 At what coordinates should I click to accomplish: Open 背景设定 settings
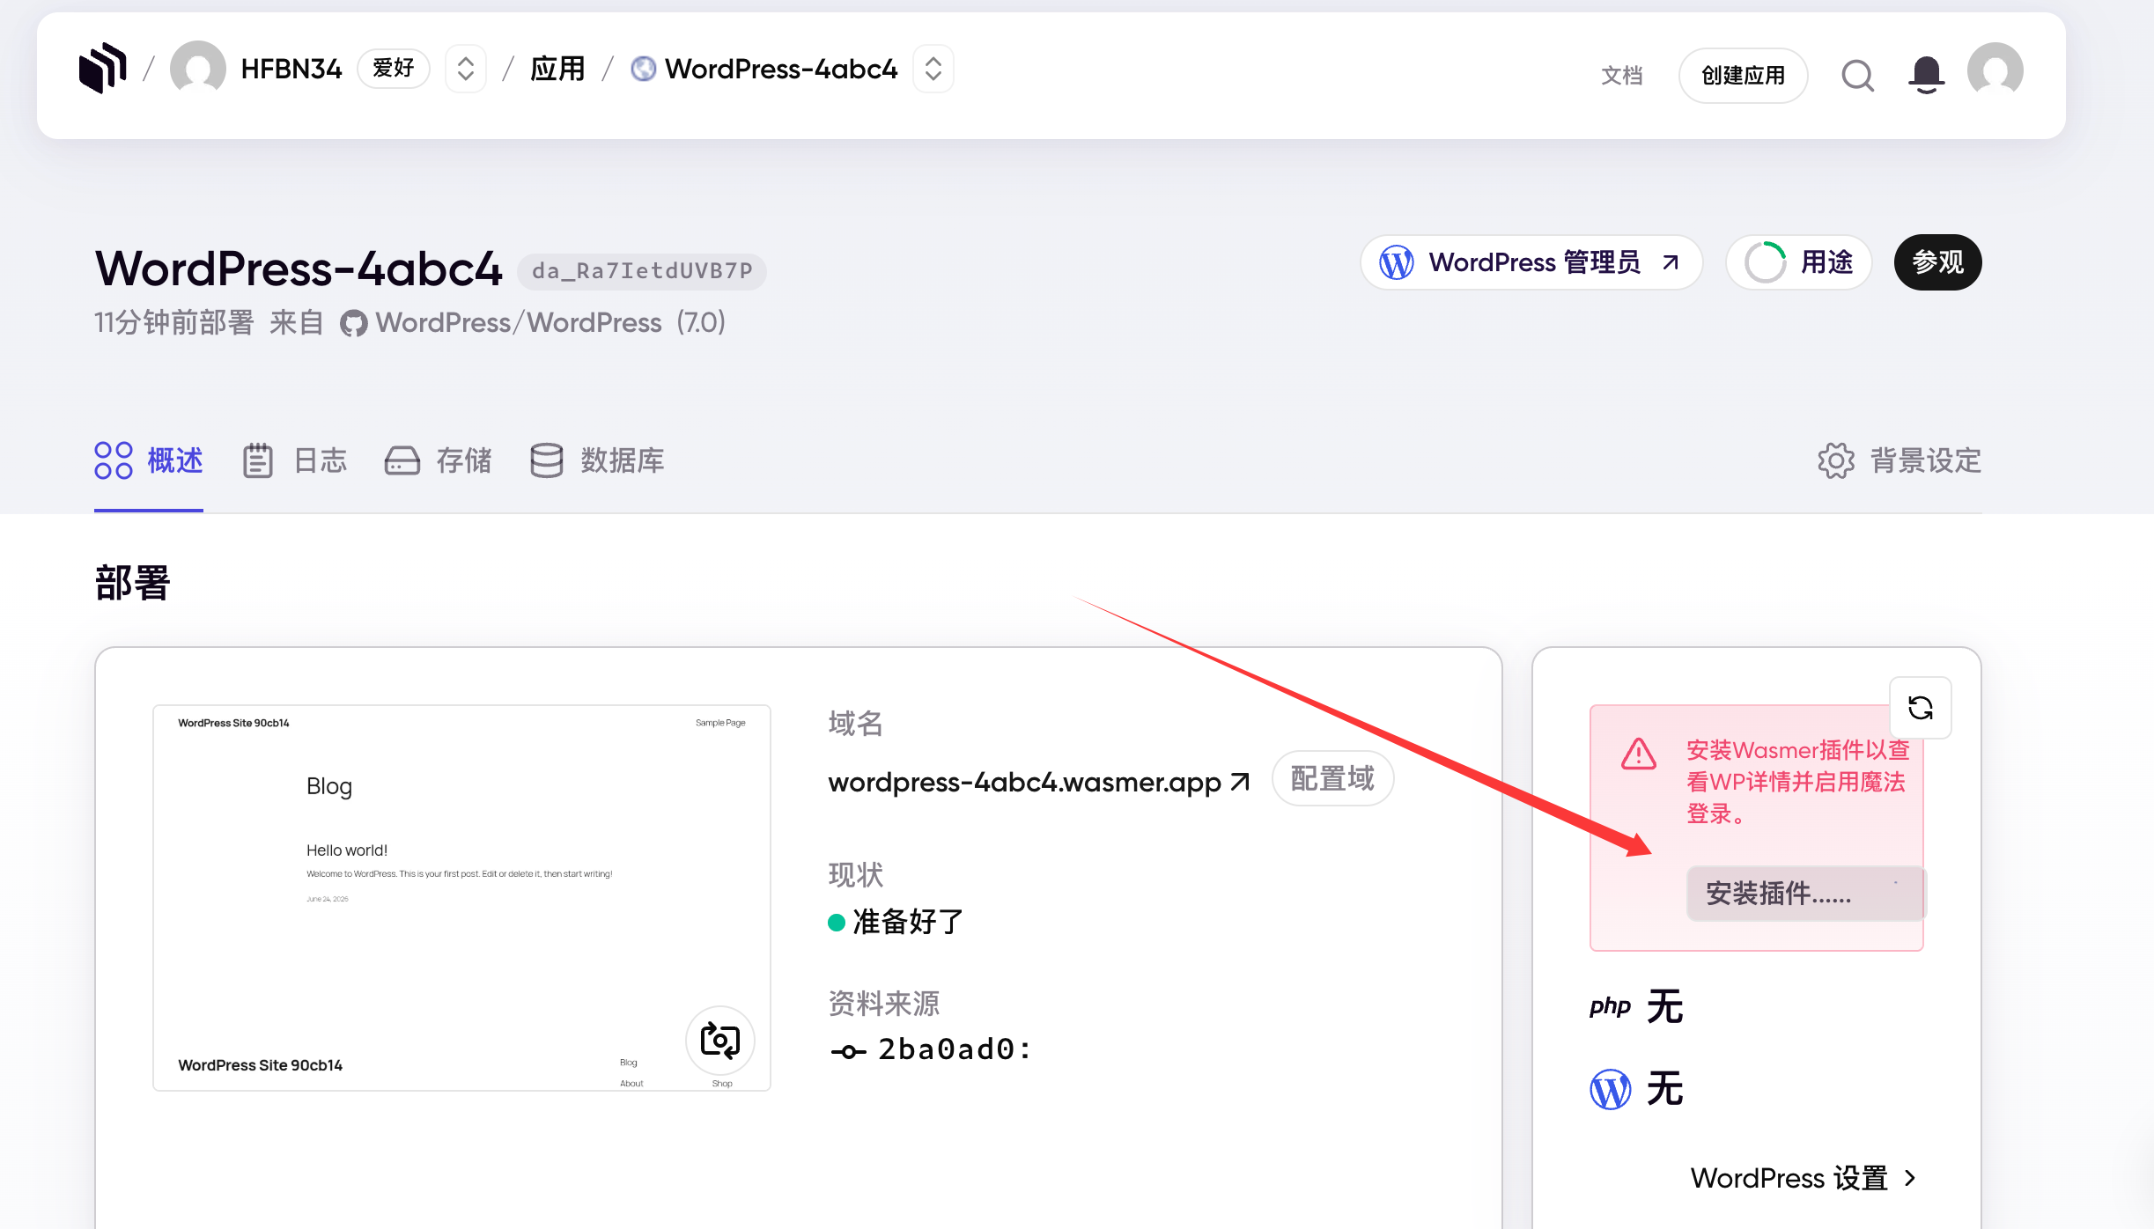1899,460
